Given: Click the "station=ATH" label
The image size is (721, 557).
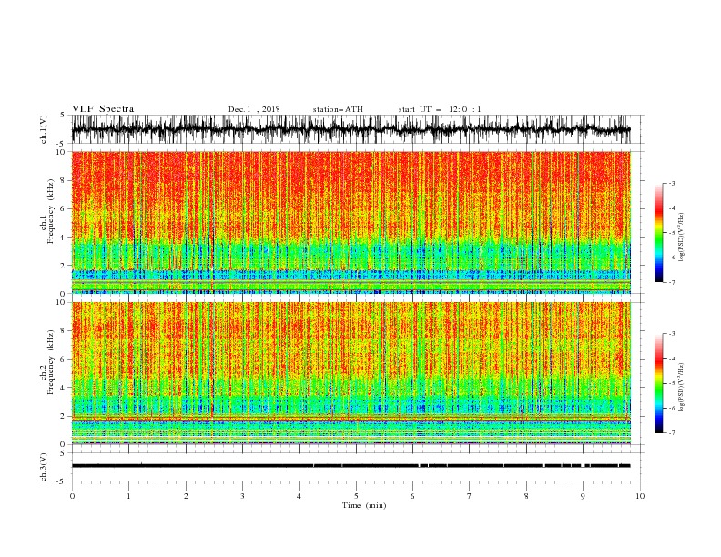Looking at the screenshot, I should pos(338,109).
